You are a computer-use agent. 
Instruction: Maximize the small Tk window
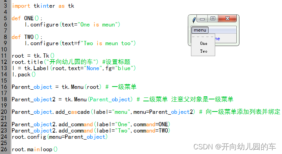(213, 18)
